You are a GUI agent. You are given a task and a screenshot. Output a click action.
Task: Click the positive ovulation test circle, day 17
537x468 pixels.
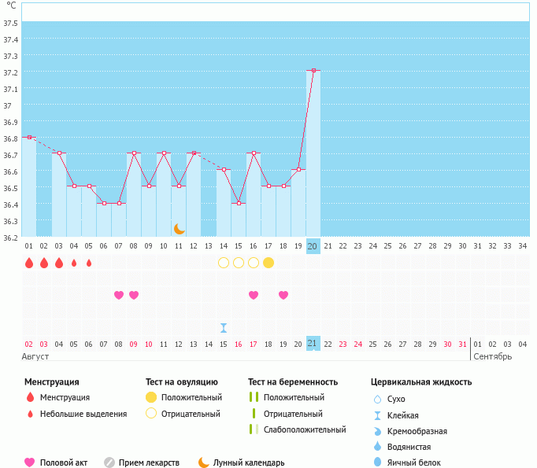point(268,263)
